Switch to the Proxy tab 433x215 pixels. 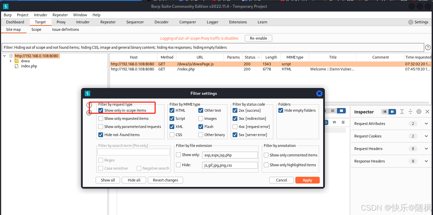(61, 22)
